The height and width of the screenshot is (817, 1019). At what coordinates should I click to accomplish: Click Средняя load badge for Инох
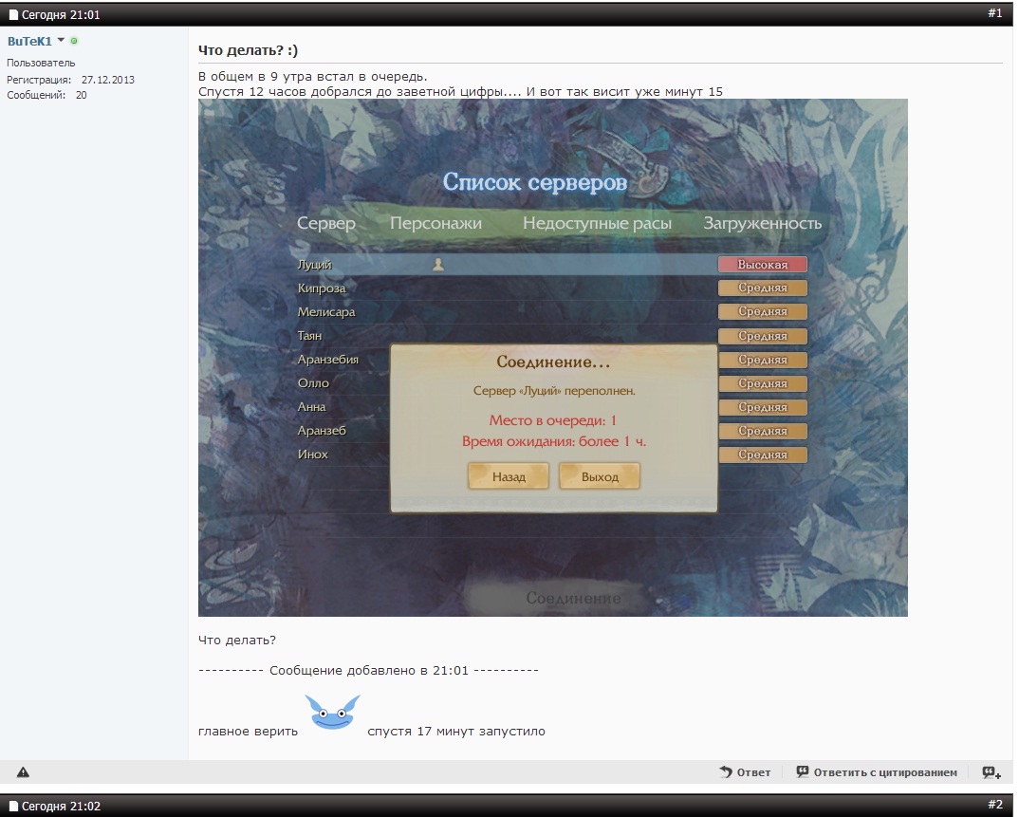pos(762,455)
